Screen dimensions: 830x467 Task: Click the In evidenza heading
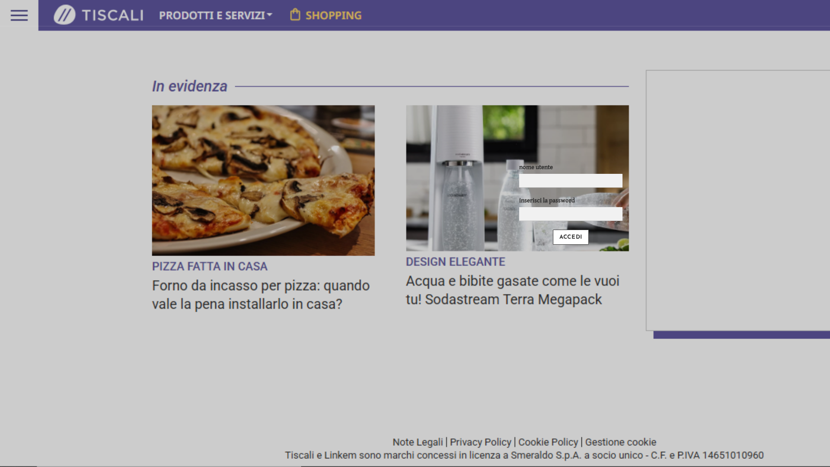[x=189, y=86]
